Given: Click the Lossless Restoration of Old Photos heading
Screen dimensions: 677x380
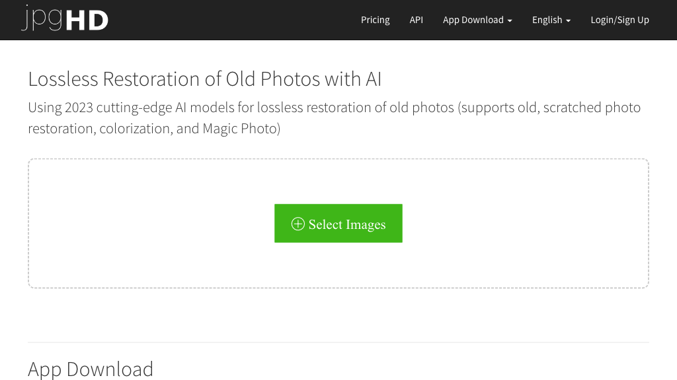Looking at the screenshot, I should coord(204,79).
